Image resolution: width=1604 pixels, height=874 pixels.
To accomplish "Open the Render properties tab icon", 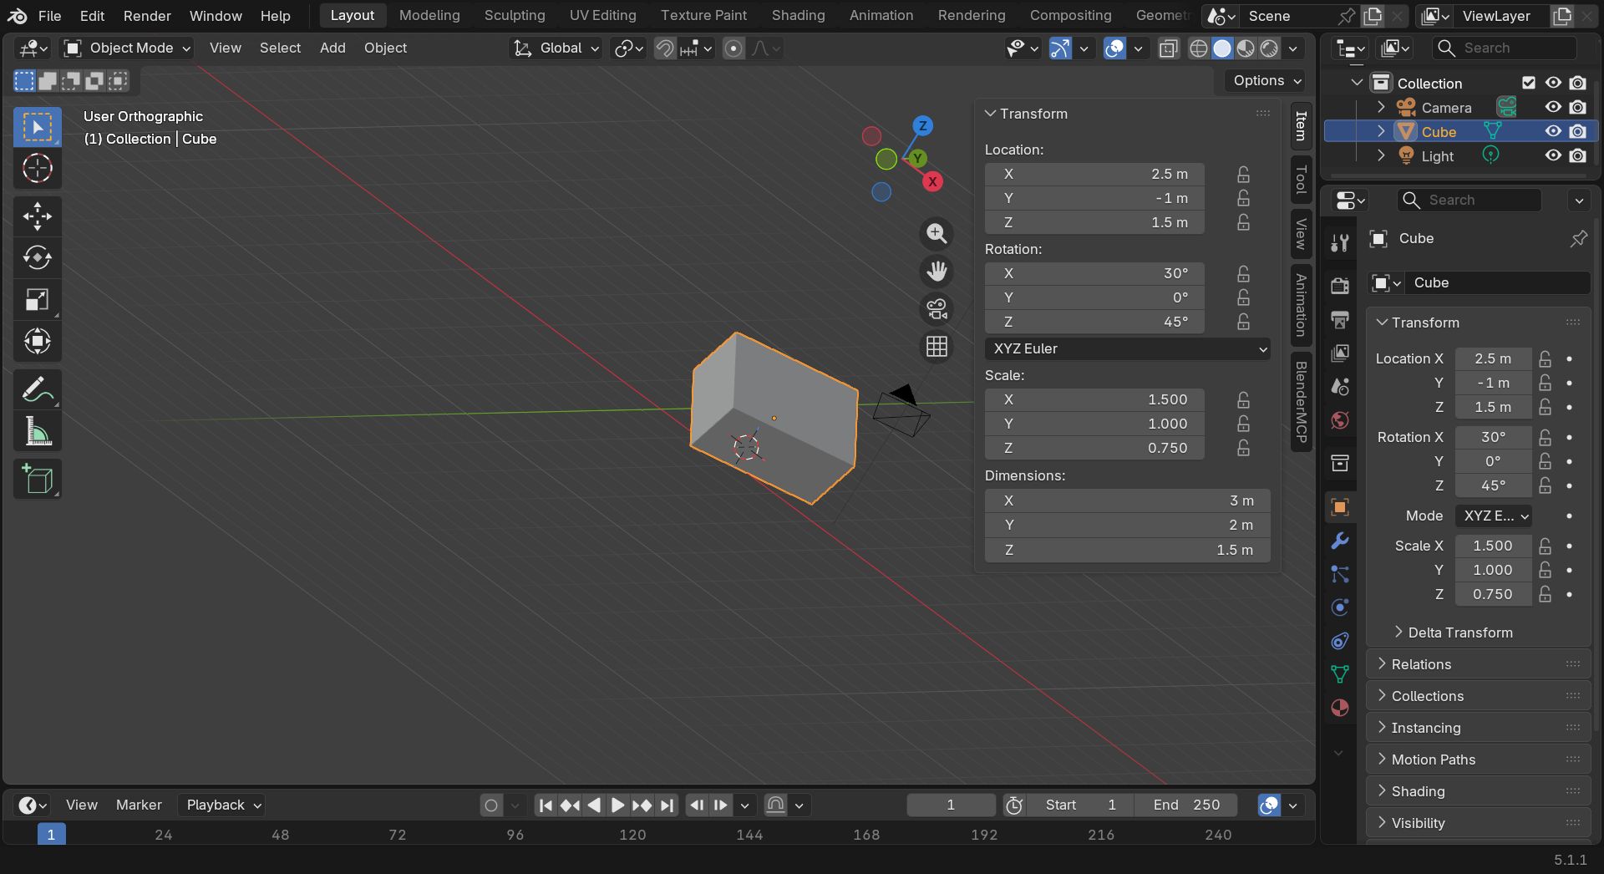I will [x=1340, y=286].
